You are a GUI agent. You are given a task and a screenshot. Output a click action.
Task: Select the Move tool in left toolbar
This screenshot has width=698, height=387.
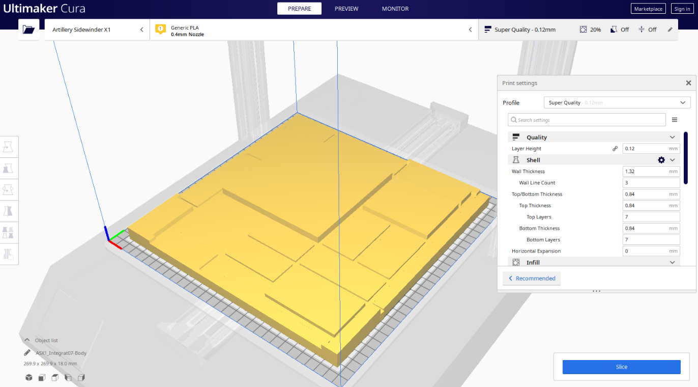pyautogui.click(x=8, y=147)
